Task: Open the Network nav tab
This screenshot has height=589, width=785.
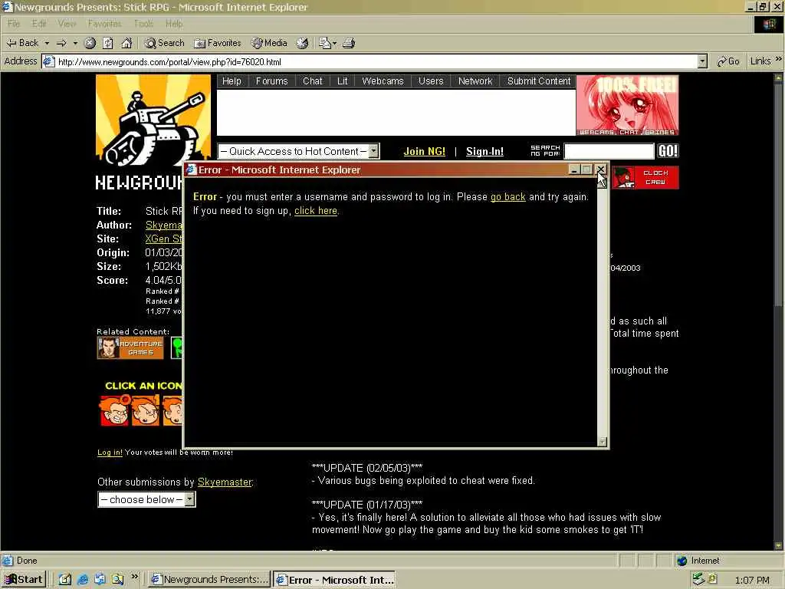Action: coord(475,81)
